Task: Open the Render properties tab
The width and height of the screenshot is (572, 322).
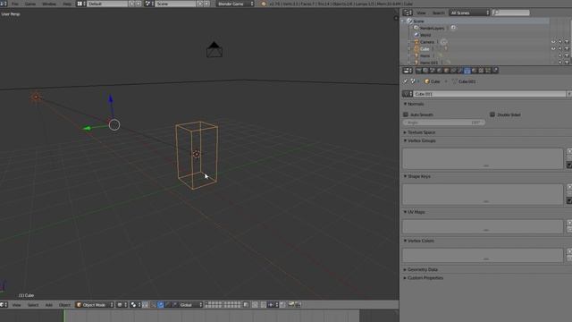Action: point(419,71)
